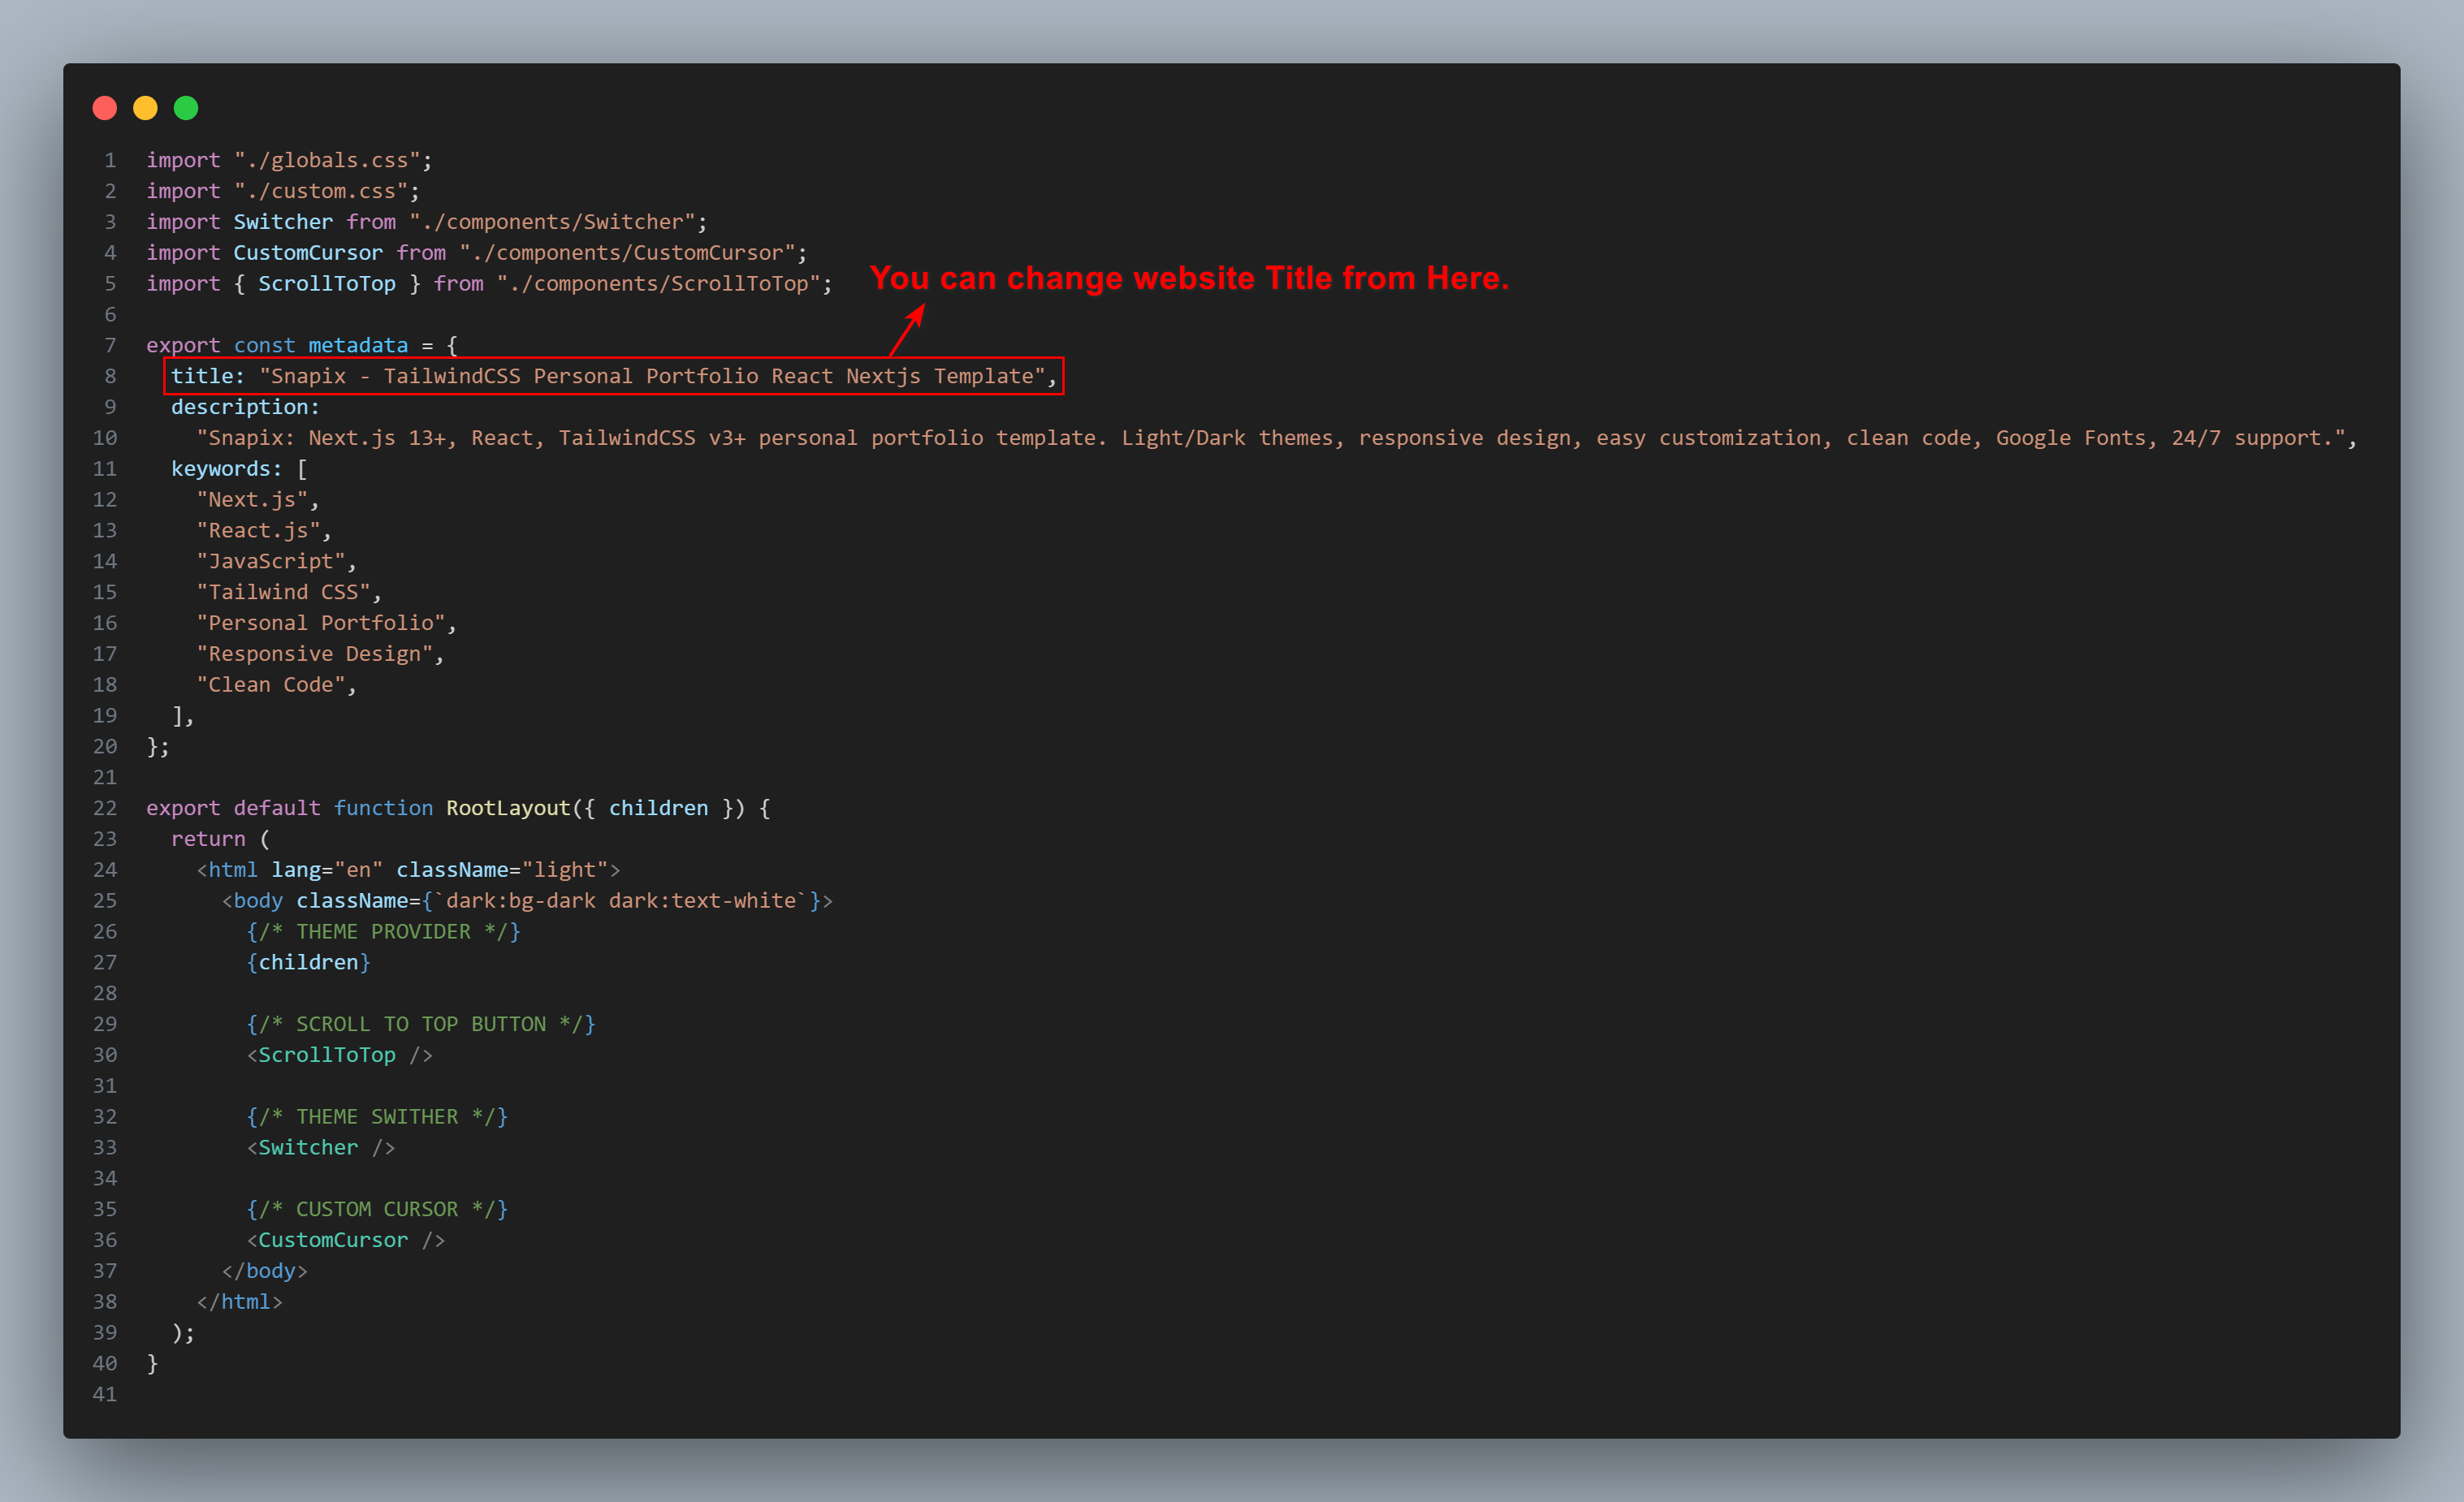The height and width of the screenshot is (1502, 2464).
Task: Click the function keyword on line 22
Action: tap(383, 808)
